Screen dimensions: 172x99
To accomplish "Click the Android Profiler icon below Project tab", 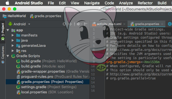I will coord(3,39).
